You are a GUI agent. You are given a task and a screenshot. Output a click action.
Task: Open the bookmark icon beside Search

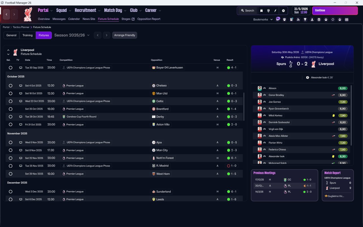coord(261,11)
